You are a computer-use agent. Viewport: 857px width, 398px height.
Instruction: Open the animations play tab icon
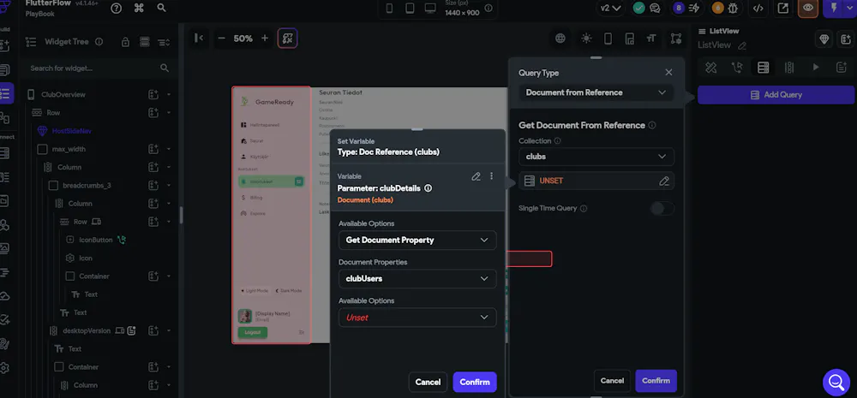coord(816,67)
